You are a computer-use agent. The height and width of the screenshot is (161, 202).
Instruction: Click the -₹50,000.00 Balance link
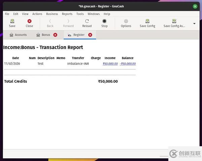[x=128, y=64]
